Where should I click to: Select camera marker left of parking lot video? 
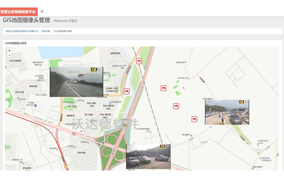tap(194, 119)
